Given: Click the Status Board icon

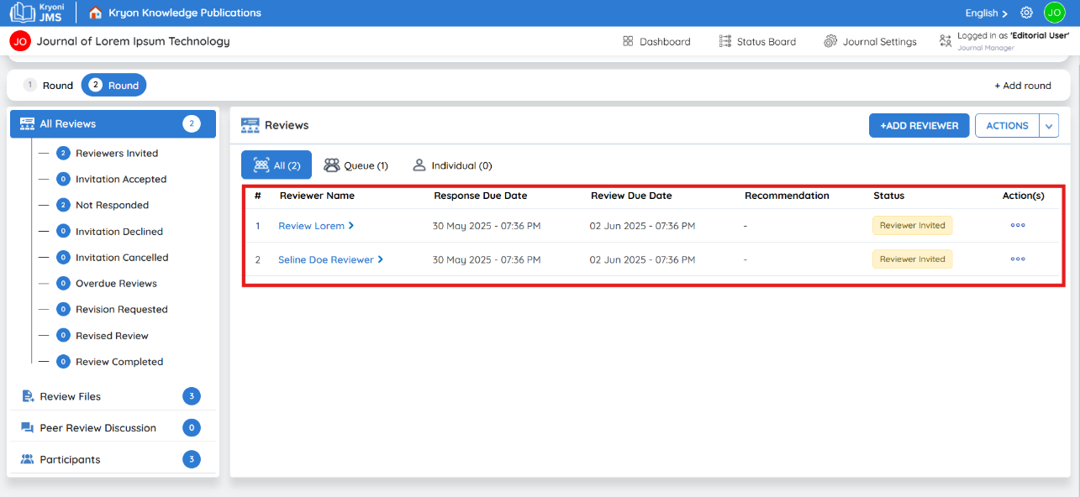Looking at the screenshot, I should 725,41.
